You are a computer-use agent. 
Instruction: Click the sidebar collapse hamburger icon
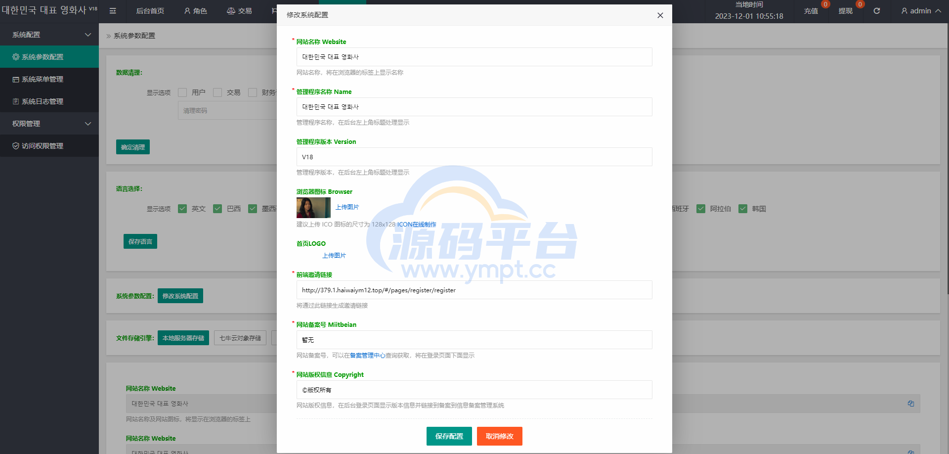coord(113,11)
